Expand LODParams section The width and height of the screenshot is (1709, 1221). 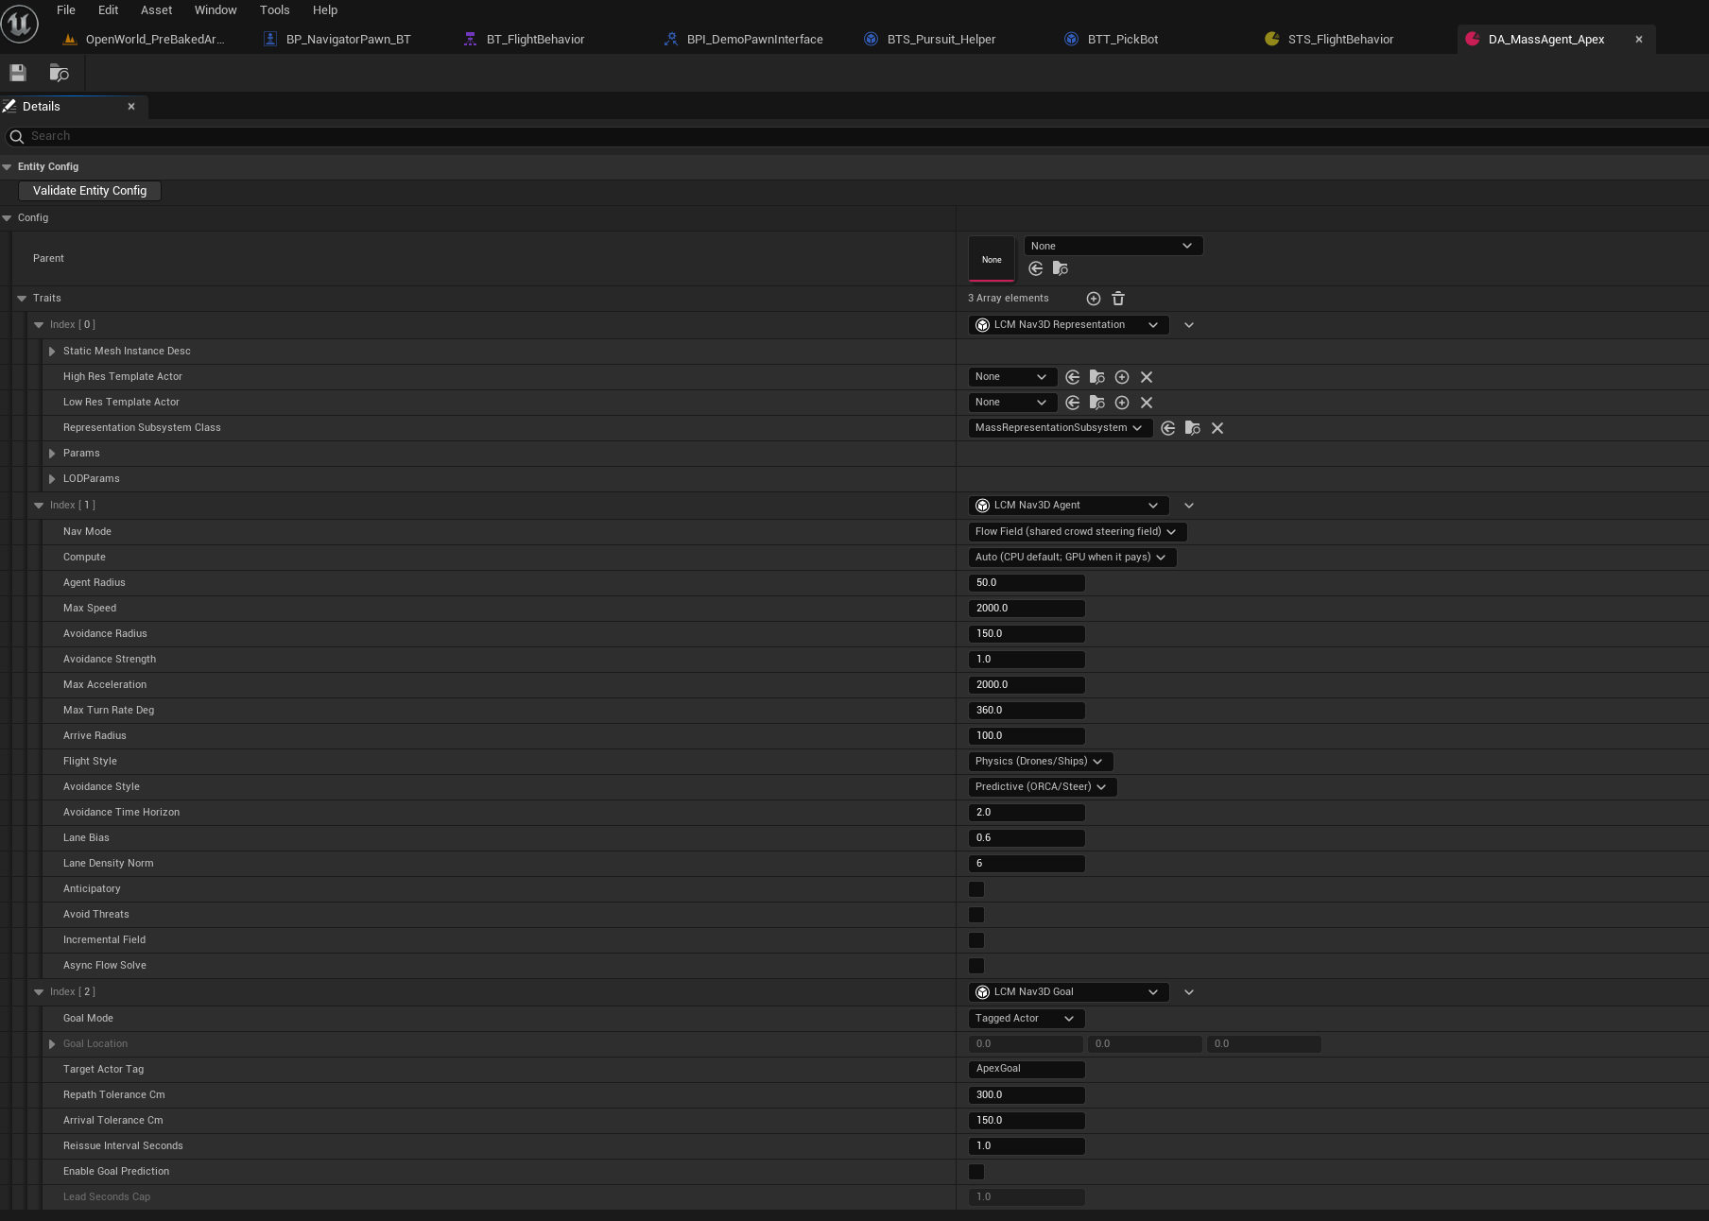(52, 479)
